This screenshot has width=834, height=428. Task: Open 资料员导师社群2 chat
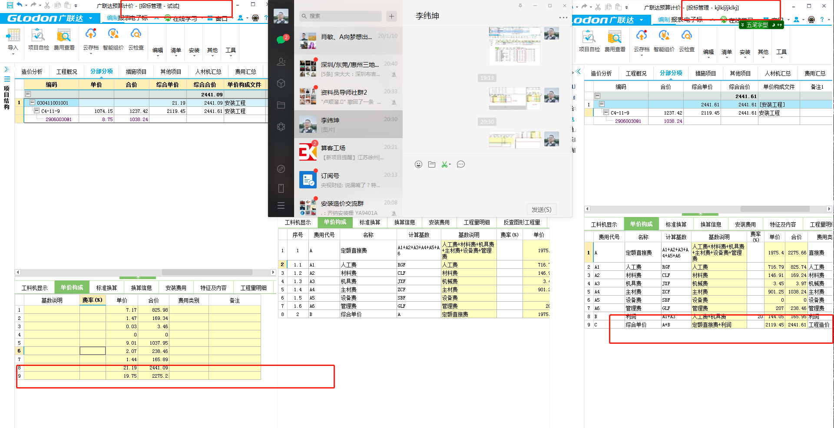tap(348, 96)
